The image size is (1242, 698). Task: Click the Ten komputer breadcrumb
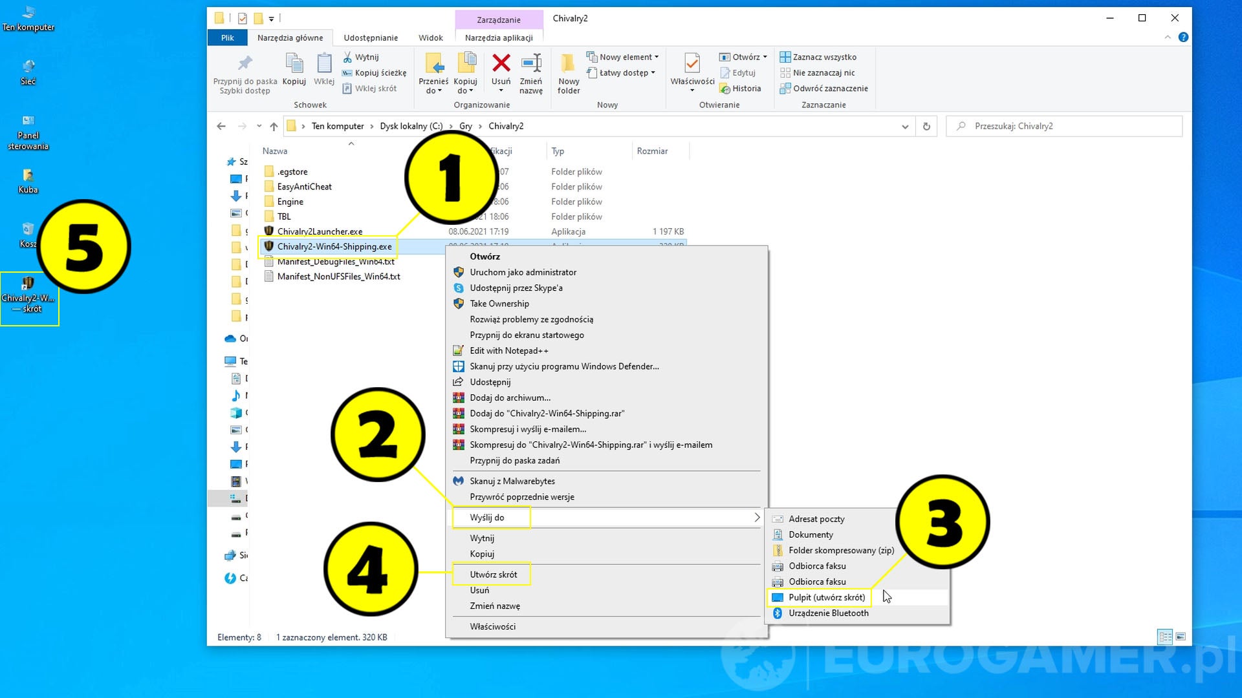(338, 126)
